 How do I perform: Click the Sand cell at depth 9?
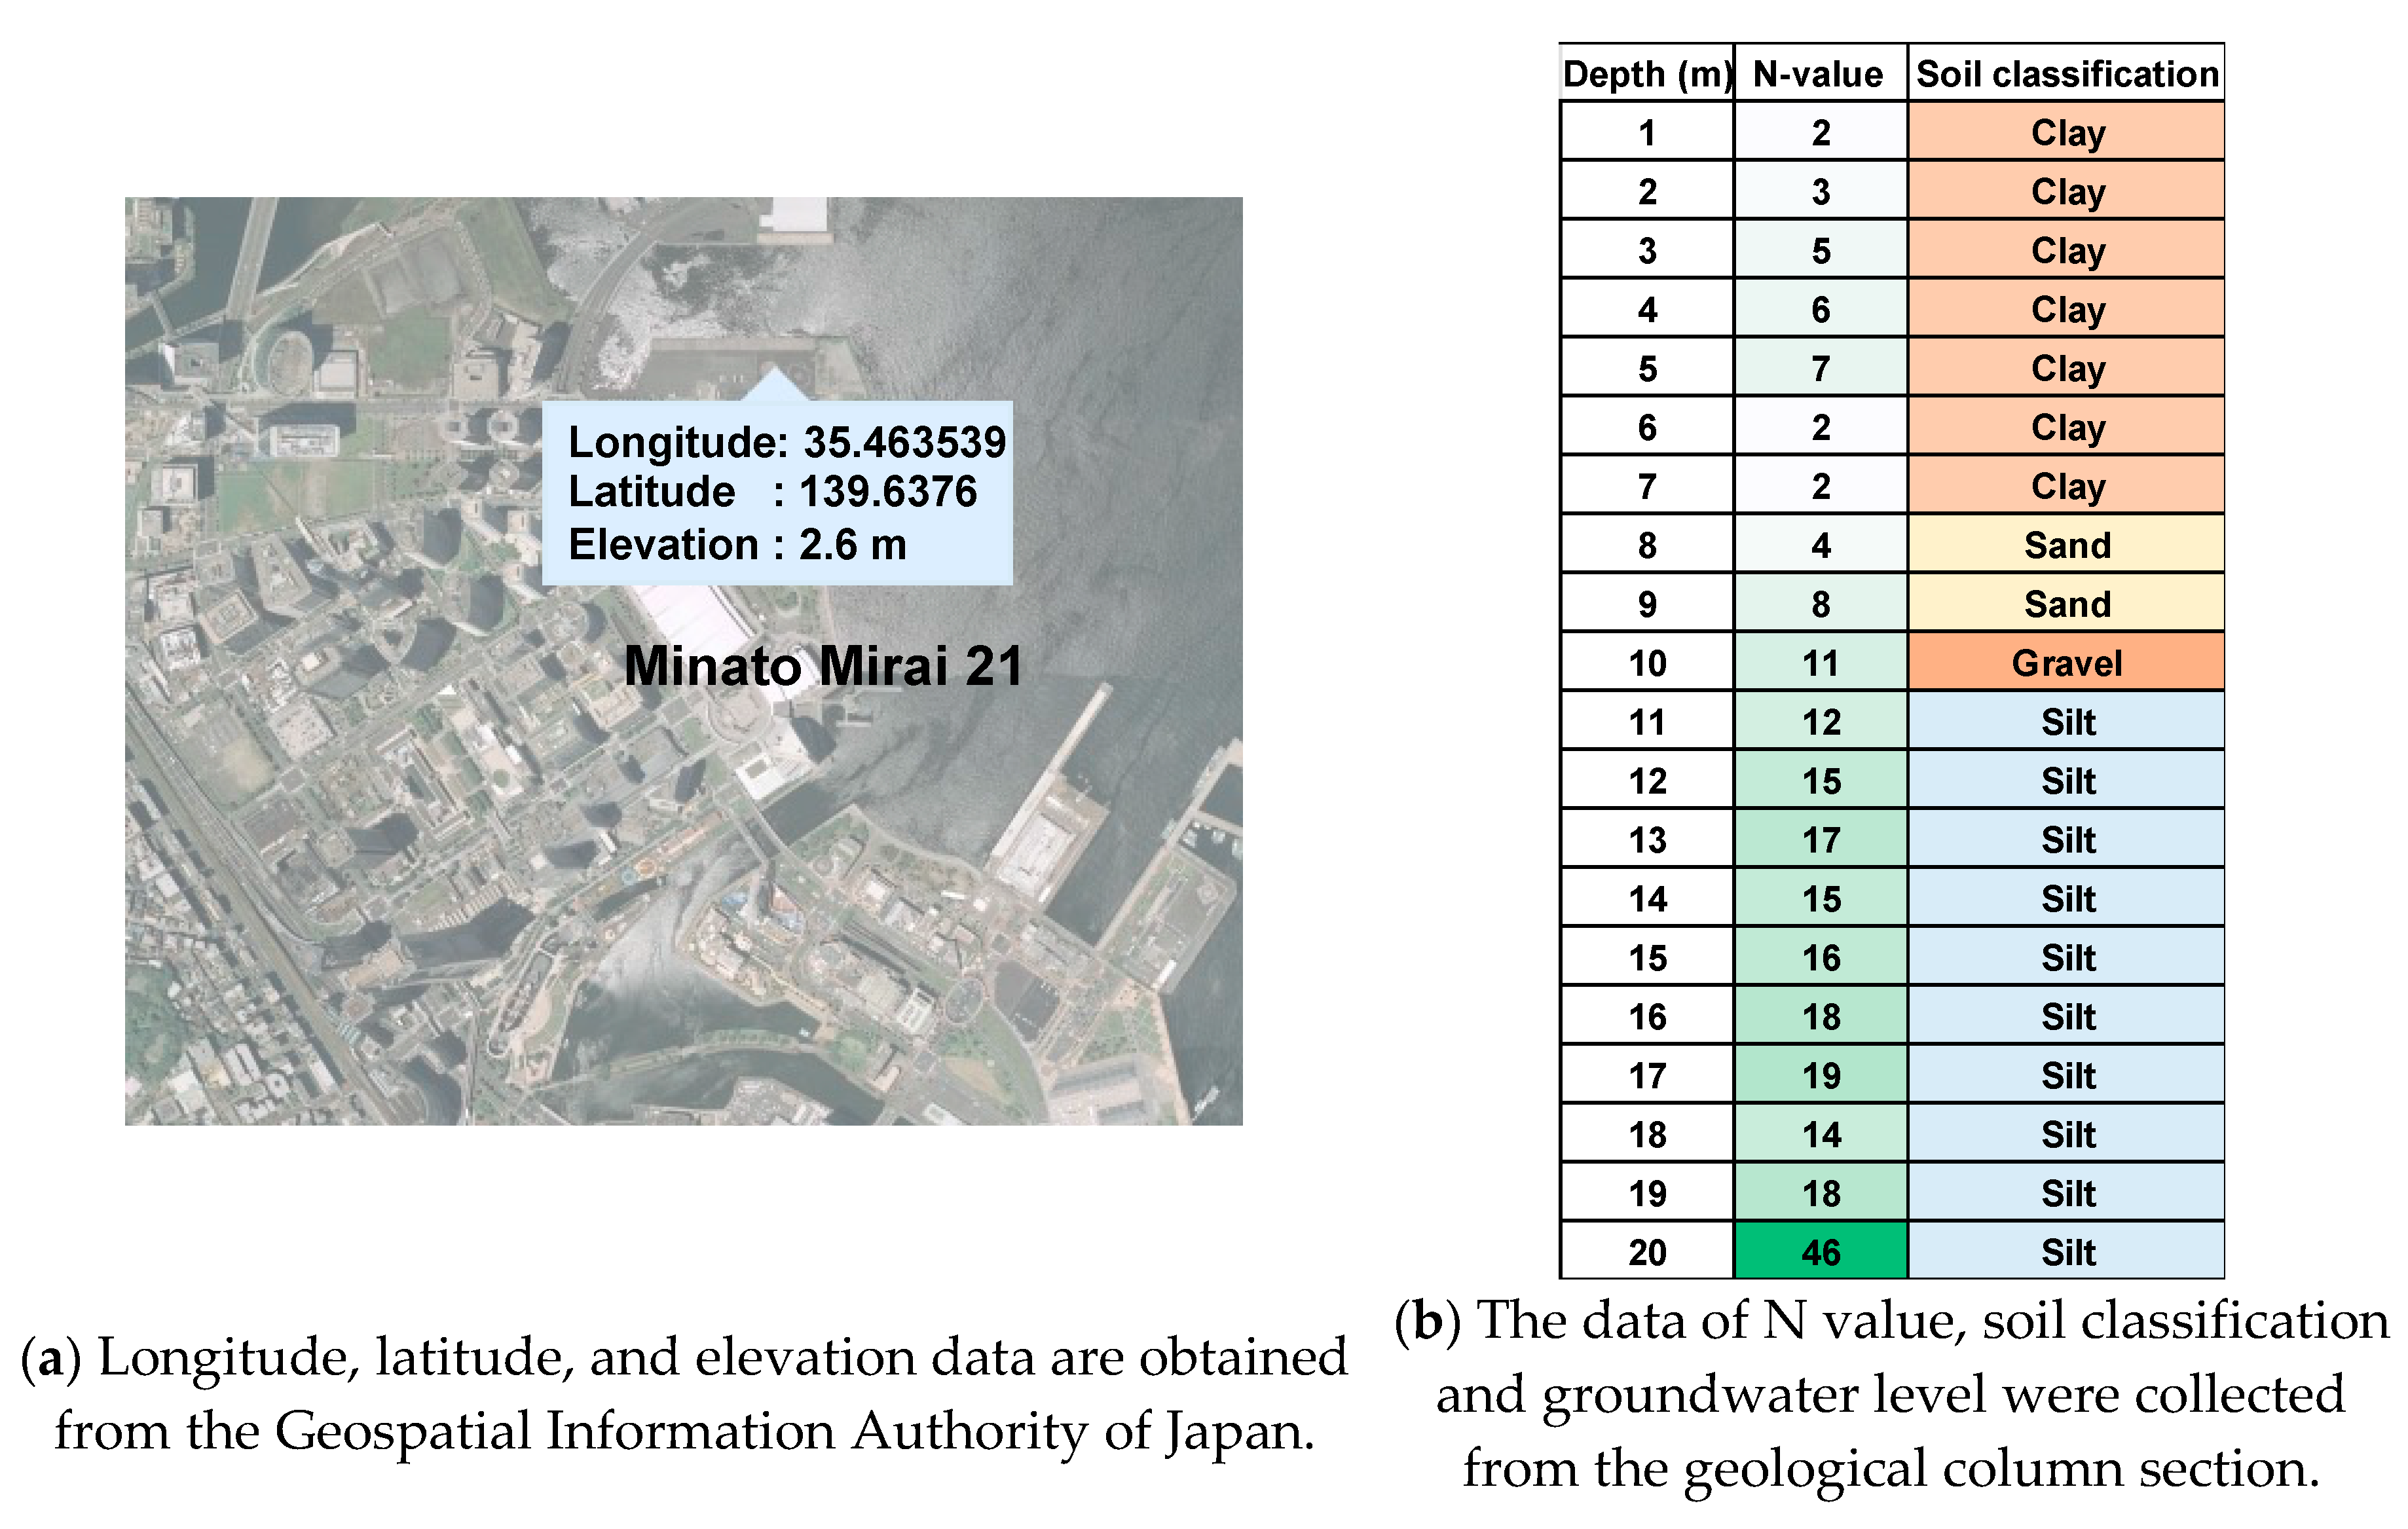tap(2066, 604)
